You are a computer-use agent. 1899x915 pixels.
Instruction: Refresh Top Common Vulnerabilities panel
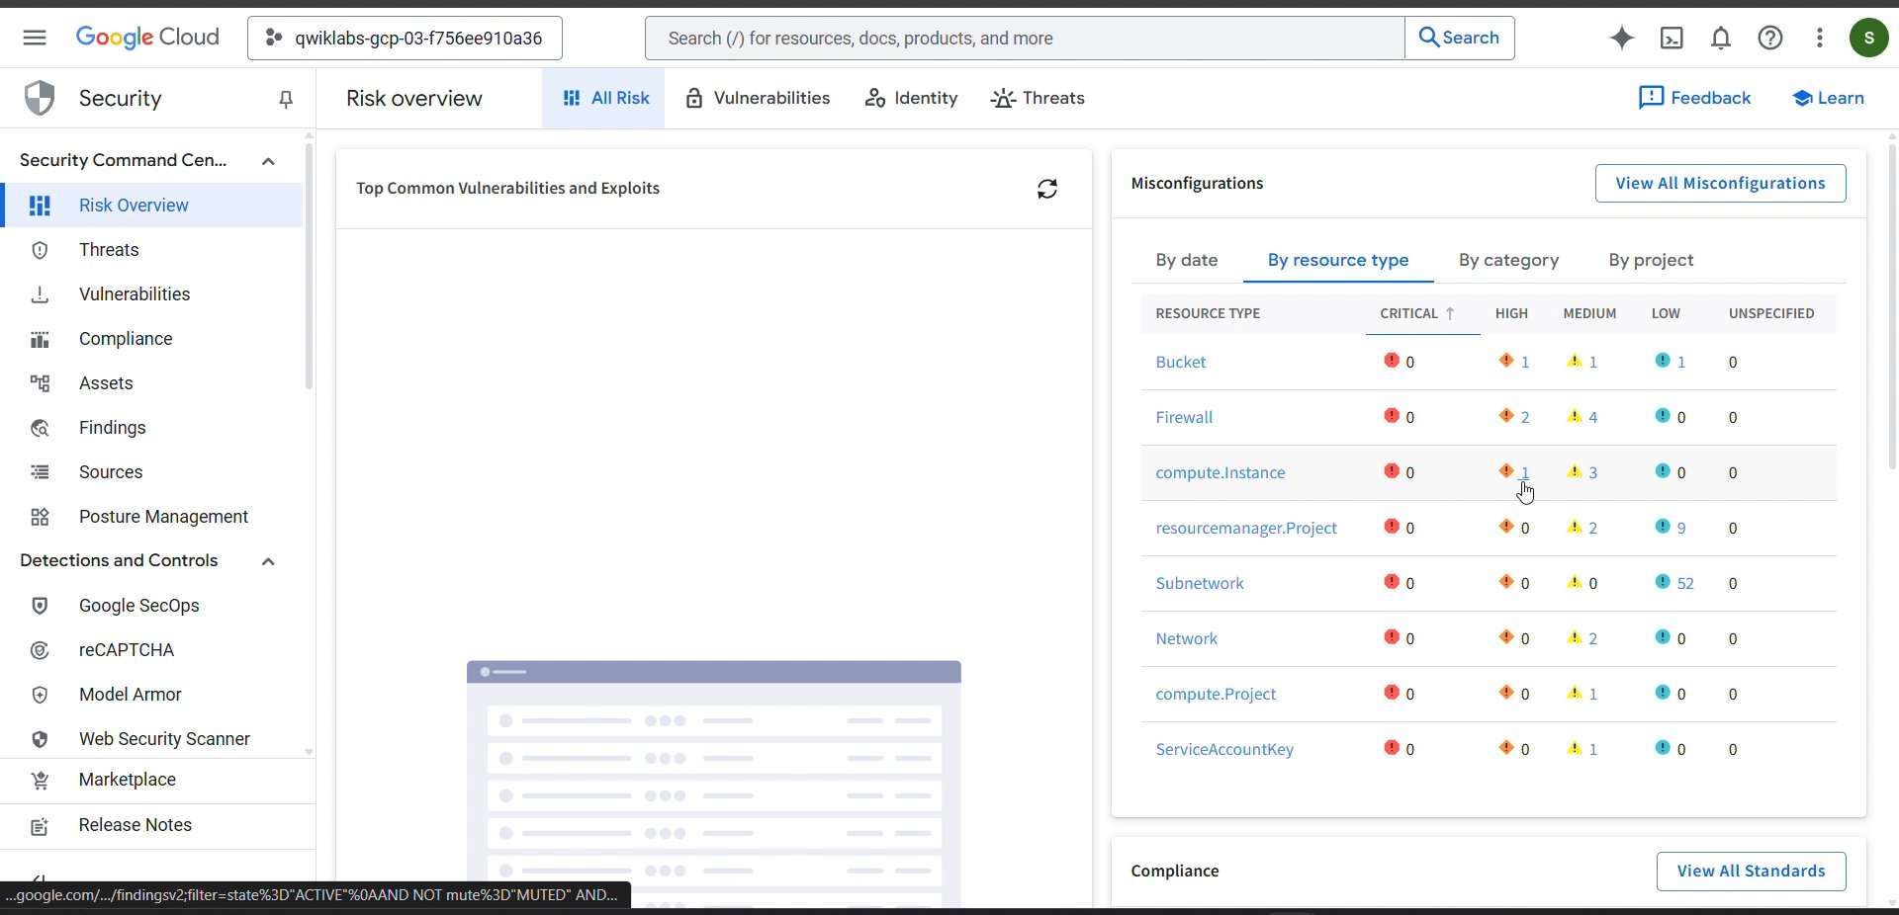pos(1047,189)
